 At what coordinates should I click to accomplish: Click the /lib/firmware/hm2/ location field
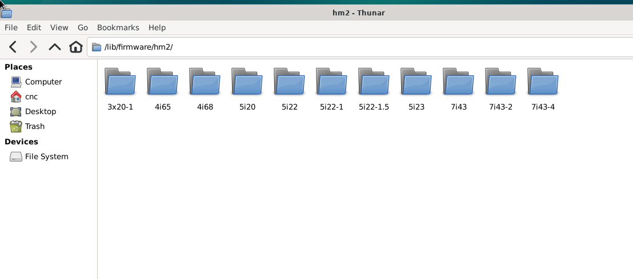click(360, 47)
